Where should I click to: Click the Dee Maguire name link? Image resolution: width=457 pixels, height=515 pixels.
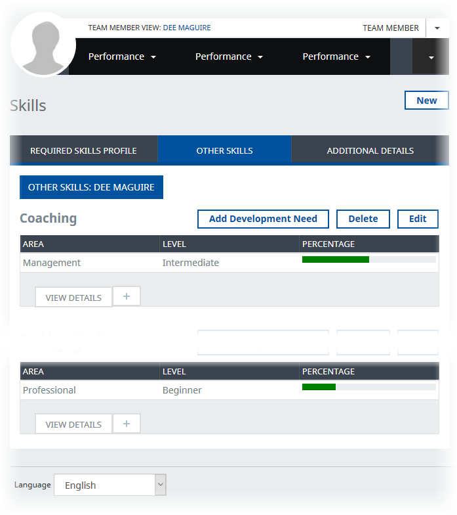click(x=187, y=28)
